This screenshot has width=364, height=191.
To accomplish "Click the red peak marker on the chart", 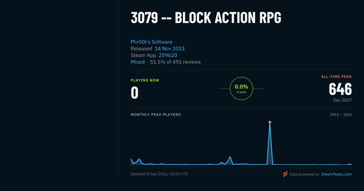I will click(x=270, y=122).
